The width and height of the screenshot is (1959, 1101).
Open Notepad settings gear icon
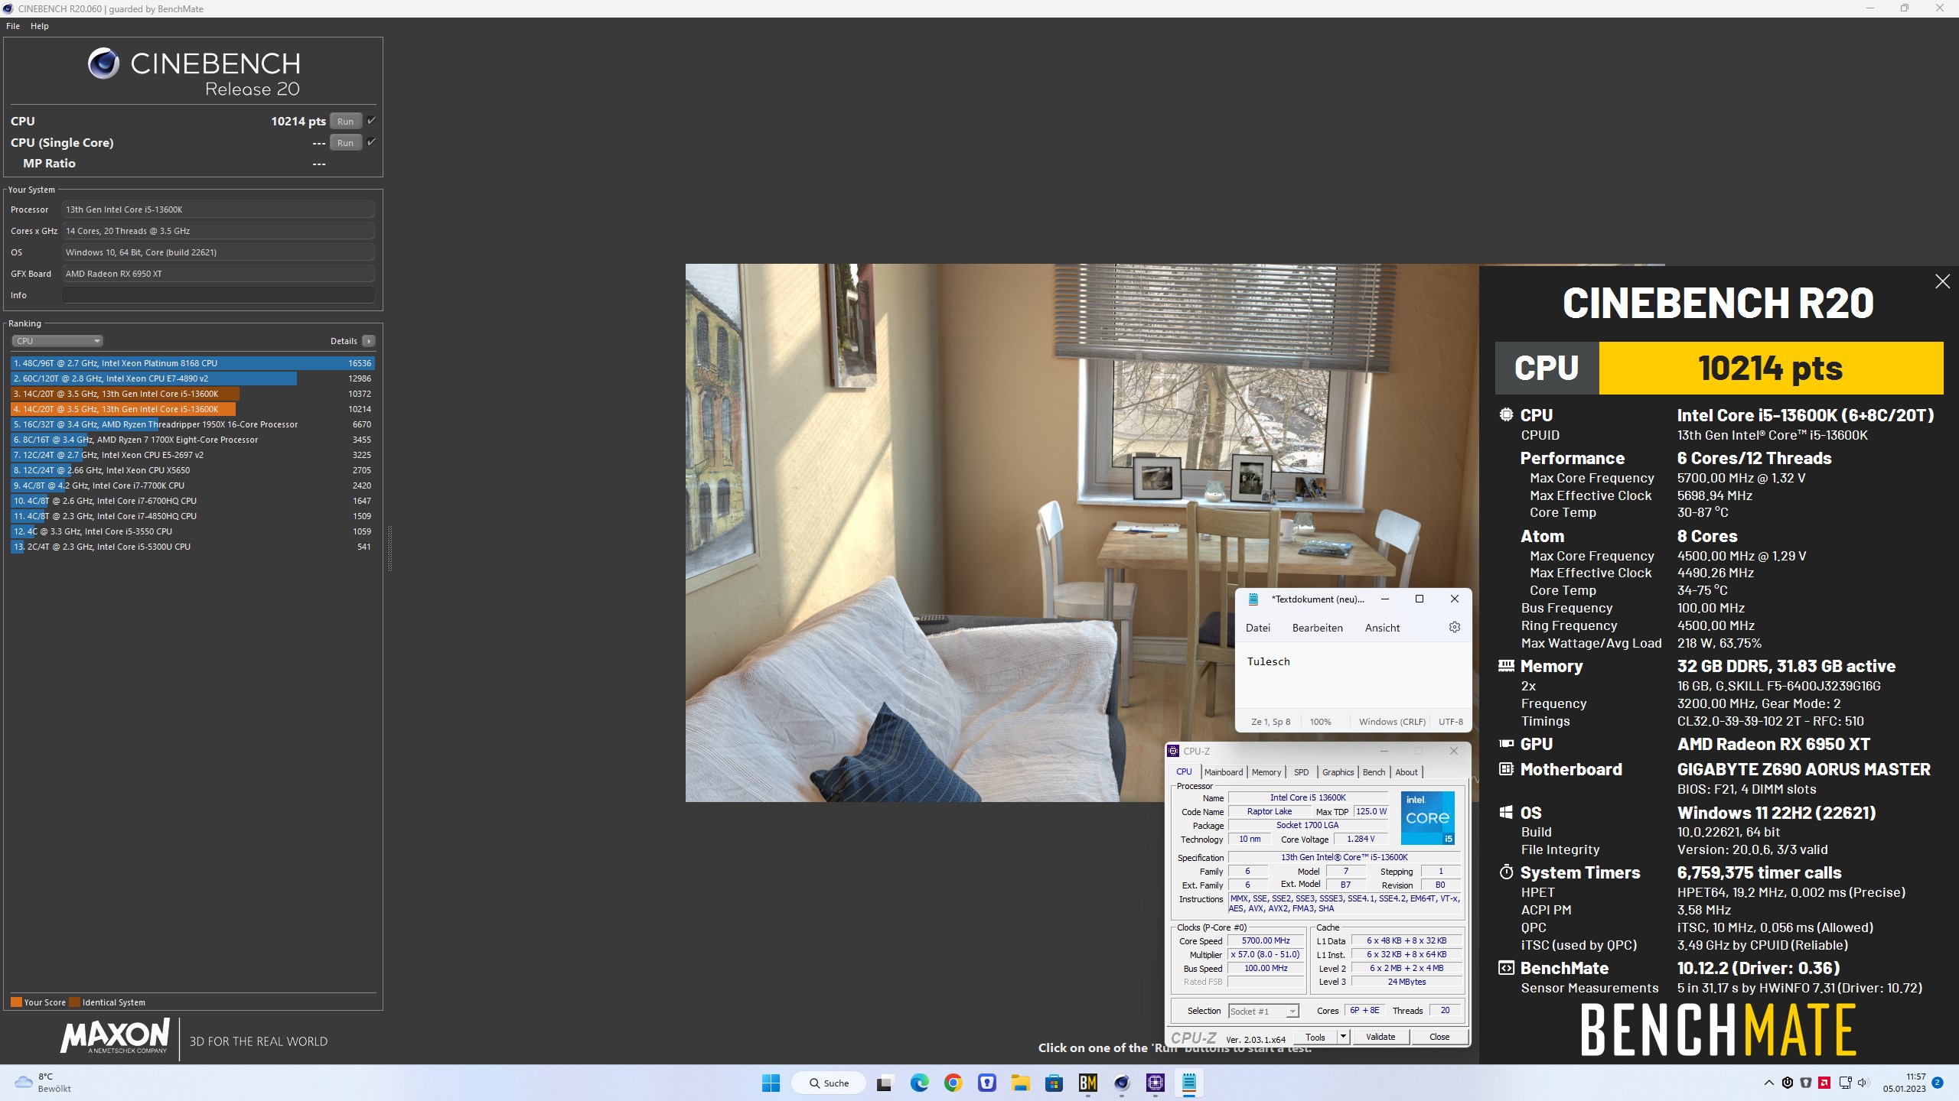click(1454, 627)
